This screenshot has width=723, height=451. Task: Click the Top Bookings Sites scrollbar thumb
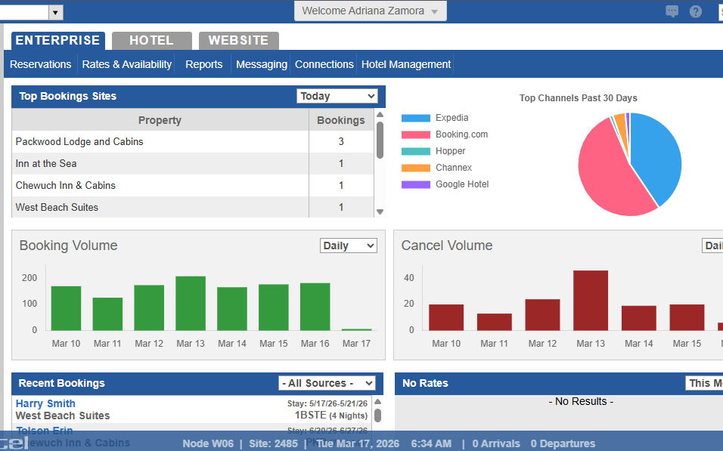[x=380, y=140]
